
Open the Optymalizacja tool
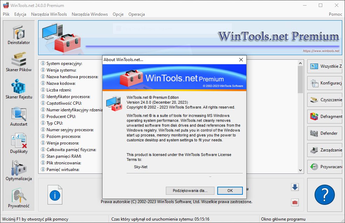(x=19, y=171)
